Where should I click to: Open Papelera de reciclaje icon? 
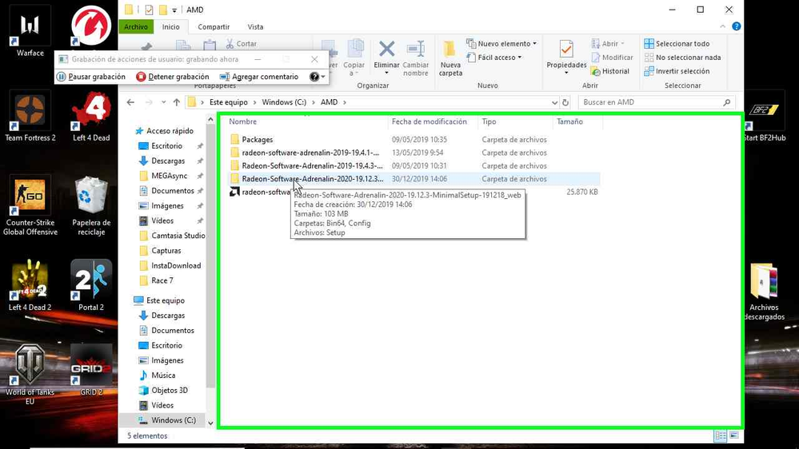(91, 206)
